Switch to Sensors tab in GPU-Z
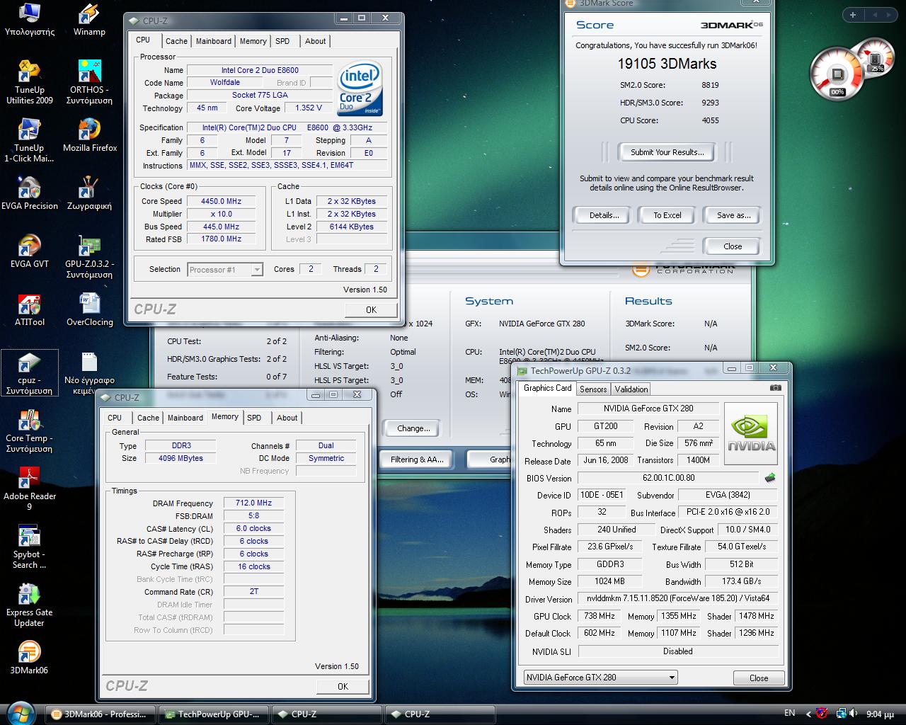 593,389
